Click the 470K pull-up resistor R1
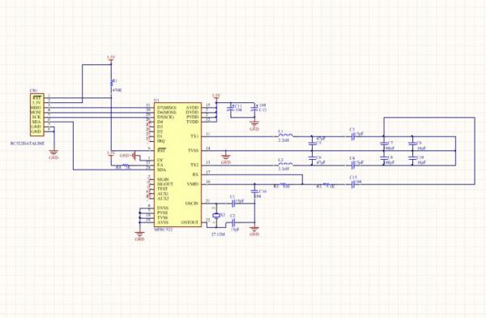Viewport: 486px width, 318px height. pyautogui.click(x=112, y=83)
